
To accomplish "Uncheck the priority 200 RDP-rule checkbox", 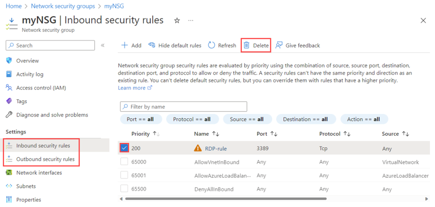I will [124, 148].
